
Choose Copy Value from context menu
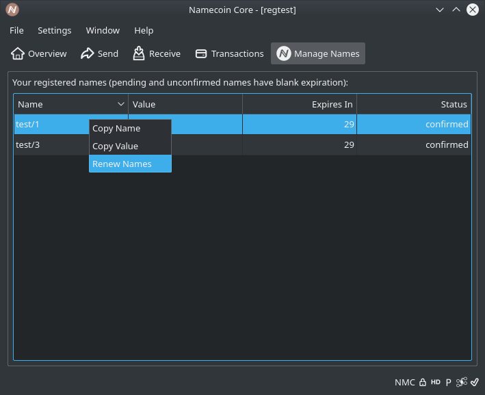(x=130, y=146)
